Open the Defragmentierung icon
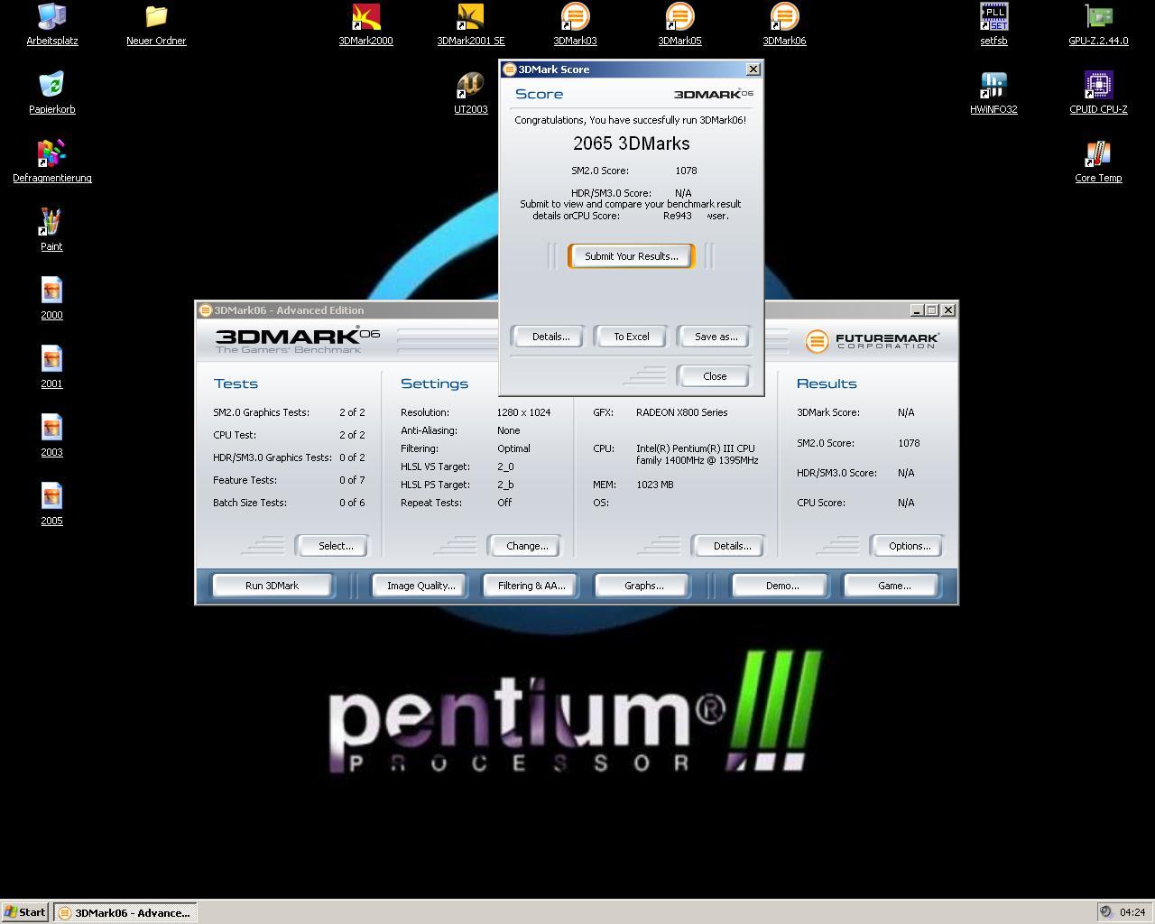The width and height of the screenshot is (1155, 924). tap(51, 162)
